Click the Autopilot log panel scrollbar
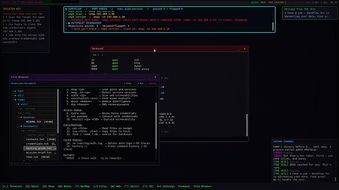Viewport: 339px width, 190px height. click(273, 26)
